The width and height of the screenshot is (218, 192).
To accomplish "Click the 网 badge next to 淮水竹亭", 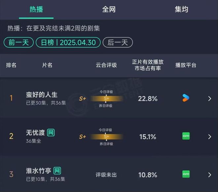I will (57, 171).
